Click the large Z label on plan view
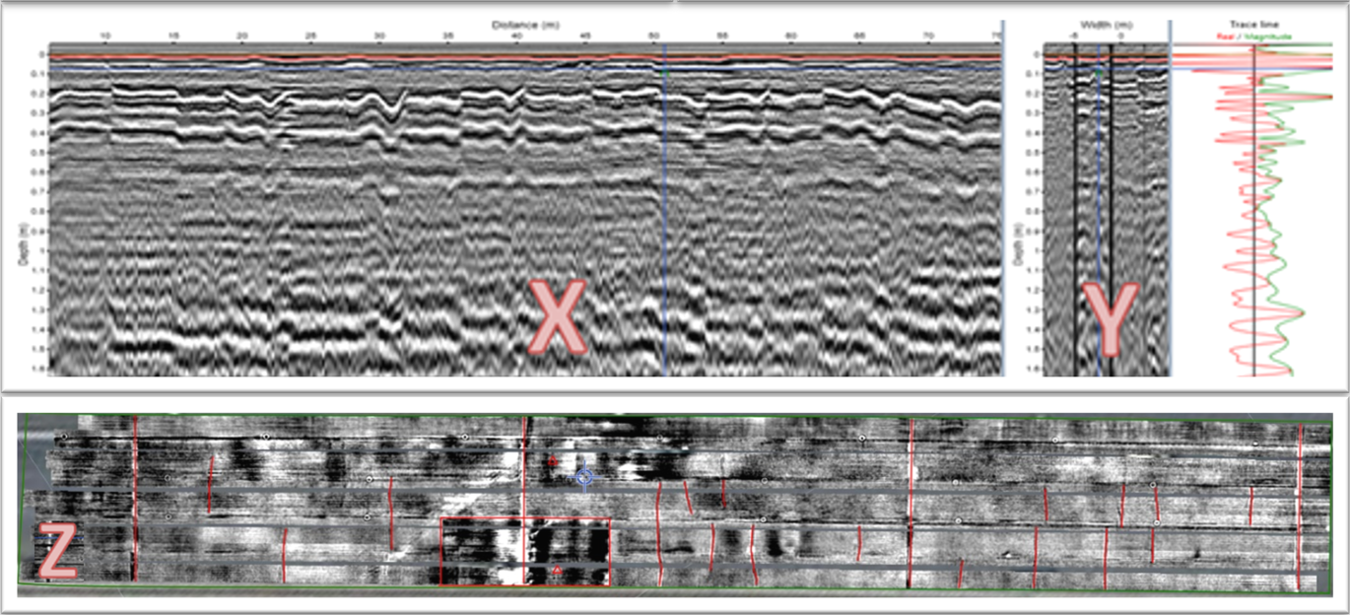 [x=57, y=550]
